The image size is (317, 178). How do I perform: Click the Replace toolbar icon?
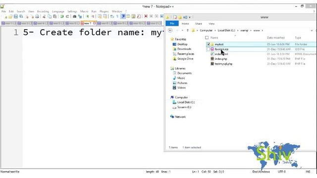[80, 16]
